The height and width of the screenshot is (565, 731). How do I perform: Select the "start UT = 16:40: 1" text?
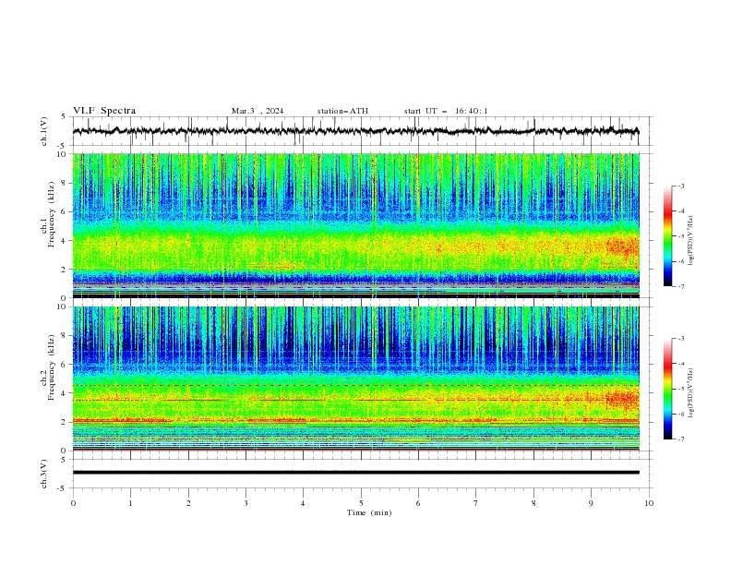[446, 111]
